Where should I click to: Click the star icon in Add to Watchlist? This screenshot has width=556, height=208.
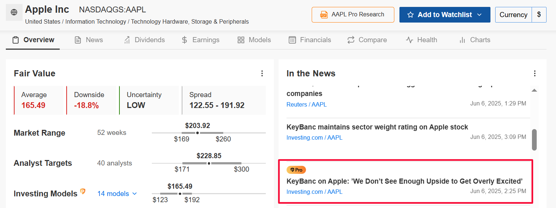tap(410, 15)
